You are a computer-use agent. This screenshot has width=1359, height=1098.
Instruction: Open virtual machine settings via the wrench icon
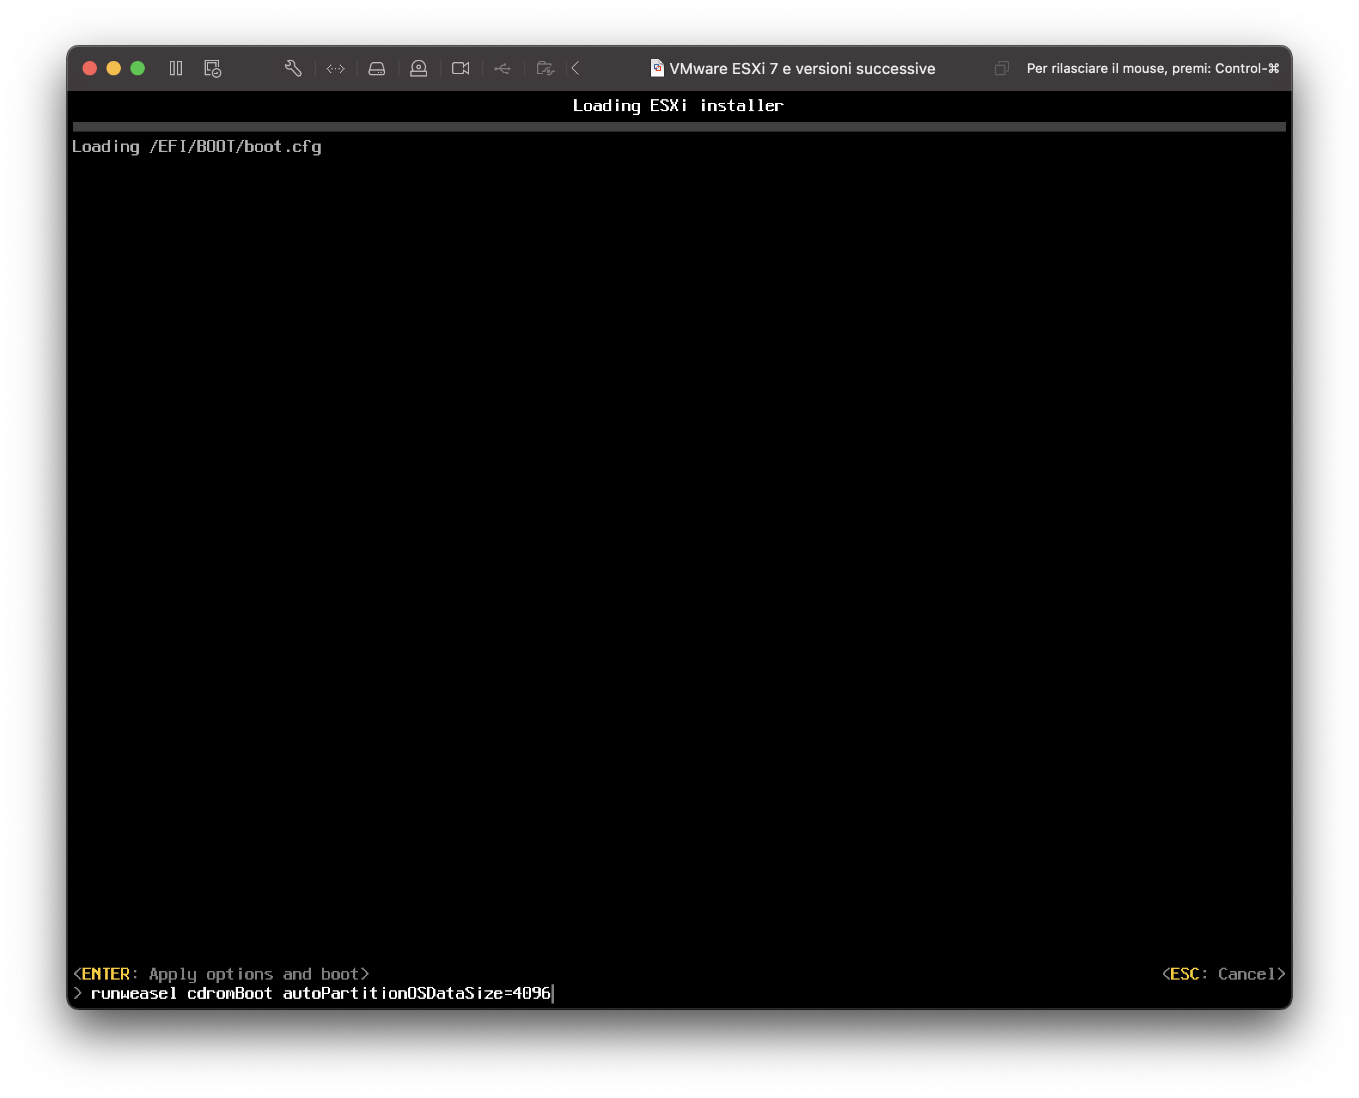coord(293,68)
